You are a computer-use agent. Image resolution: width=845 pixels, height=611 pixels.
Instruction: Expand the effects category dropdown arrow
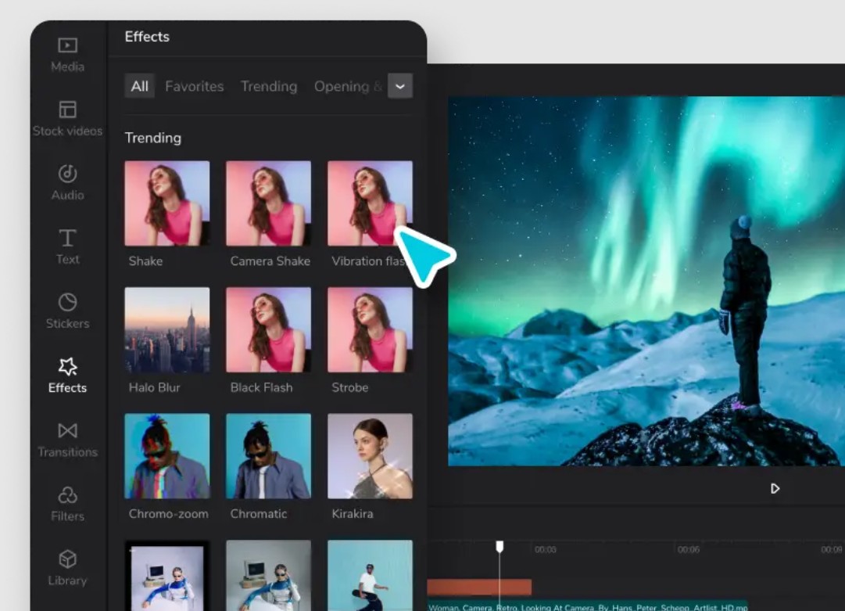(400, 86)
